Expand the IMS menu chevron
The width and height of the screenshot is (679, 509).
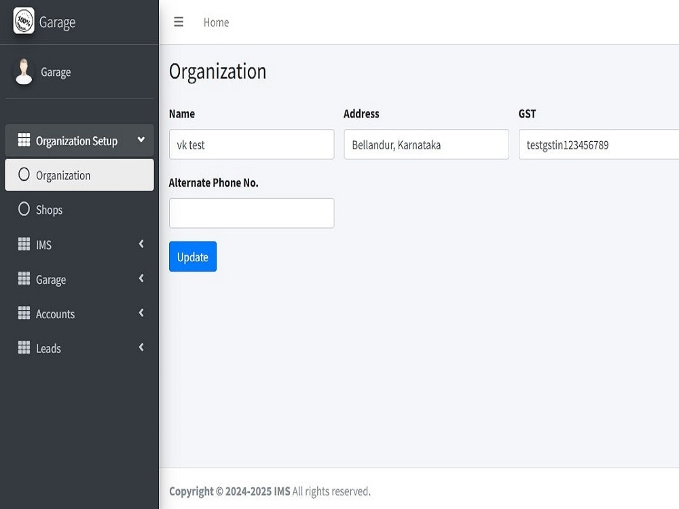[x=141, y=244]
